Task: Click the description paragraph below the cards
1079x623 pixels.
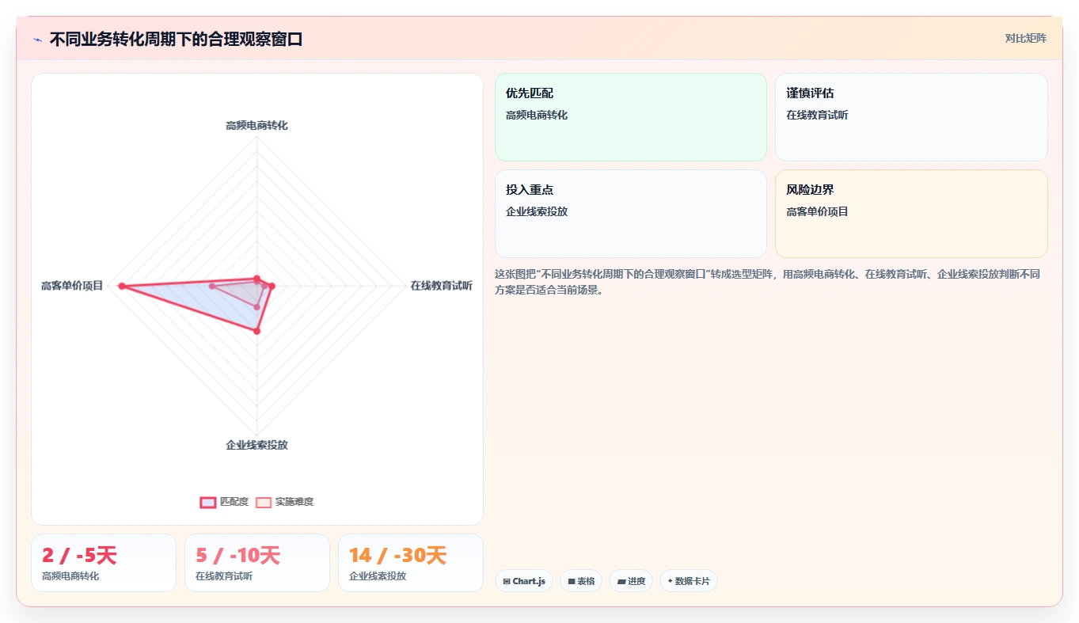Action: tap(768, 282)
